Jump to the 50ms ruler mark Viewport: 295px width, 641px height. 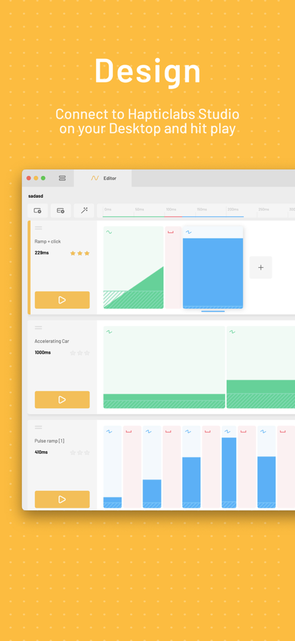[x=140, y=209]
